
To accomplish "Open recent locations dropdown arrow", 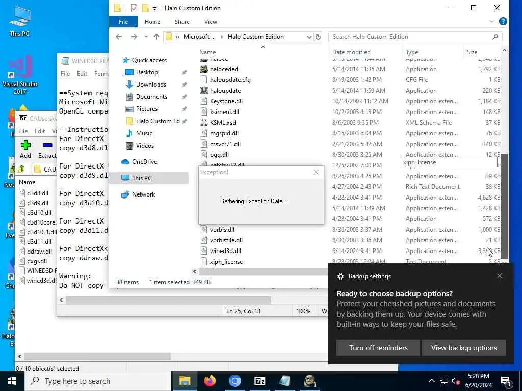I will pyautogui.click(x=146, y=37).
